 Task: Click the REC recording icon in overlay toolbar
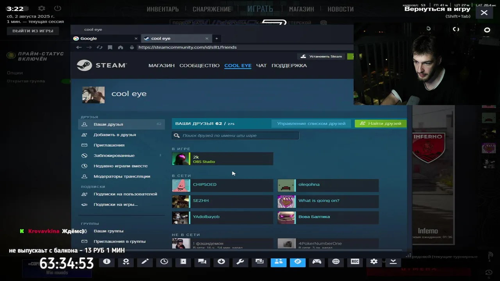pyautogui.click(x=355, y=261)
